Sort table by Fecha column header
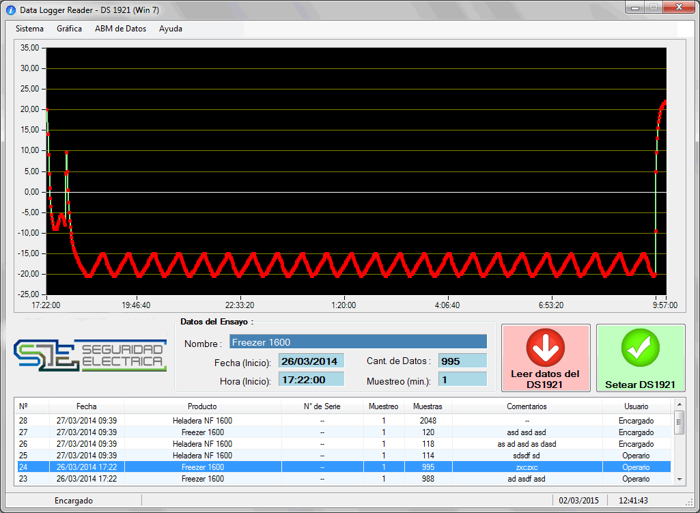Viewport: 700px width, 513px height. point(86,406)
